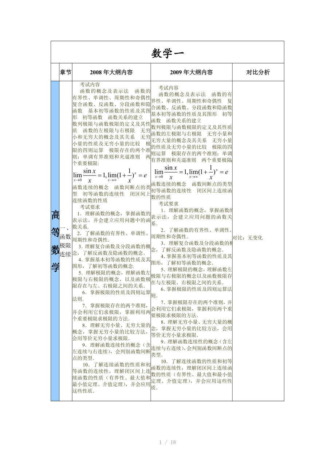Click requirement item 3 in 2008 column
The height and width of the screenshot is (474, 335).
click(111, 249)
